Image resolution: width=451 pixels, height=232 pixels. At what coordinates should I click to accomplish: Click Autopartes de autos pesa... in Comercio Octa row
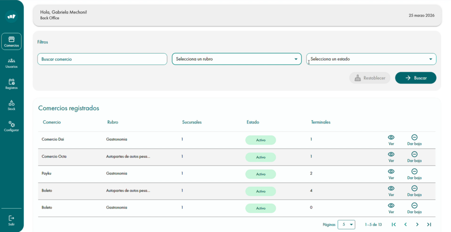click(x=128, y=156)
